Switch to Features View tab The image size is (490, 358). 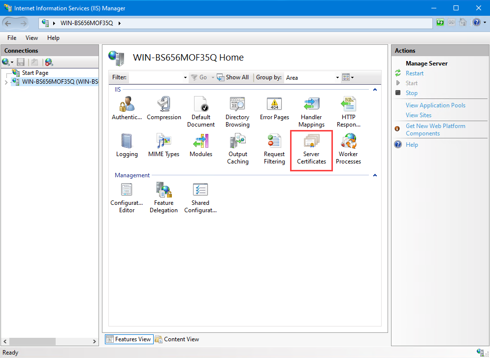tap(129, 339)
